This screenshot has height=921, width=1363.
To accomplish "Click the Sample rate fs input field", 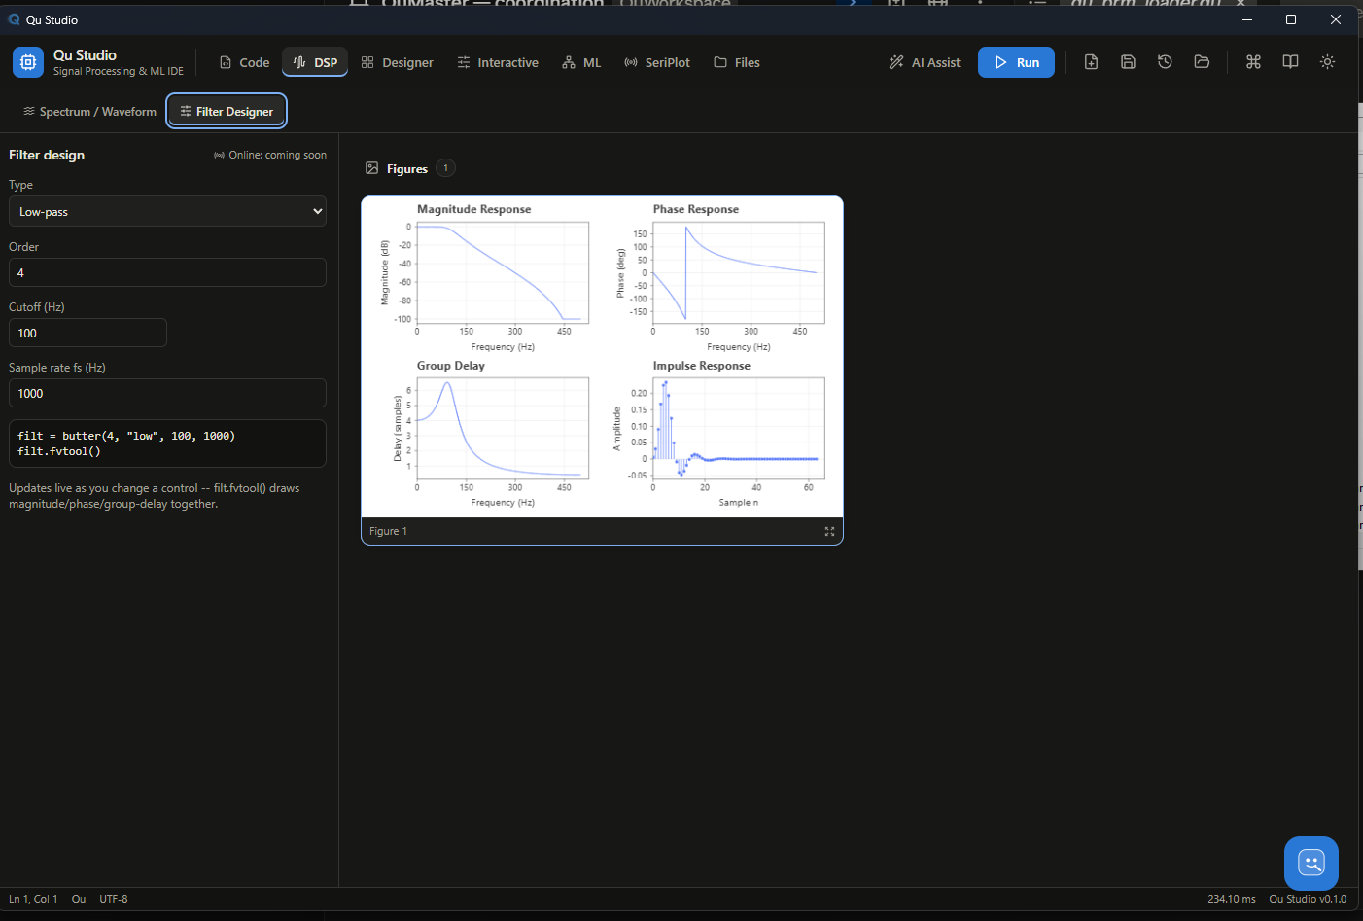I will coord(167,393).
